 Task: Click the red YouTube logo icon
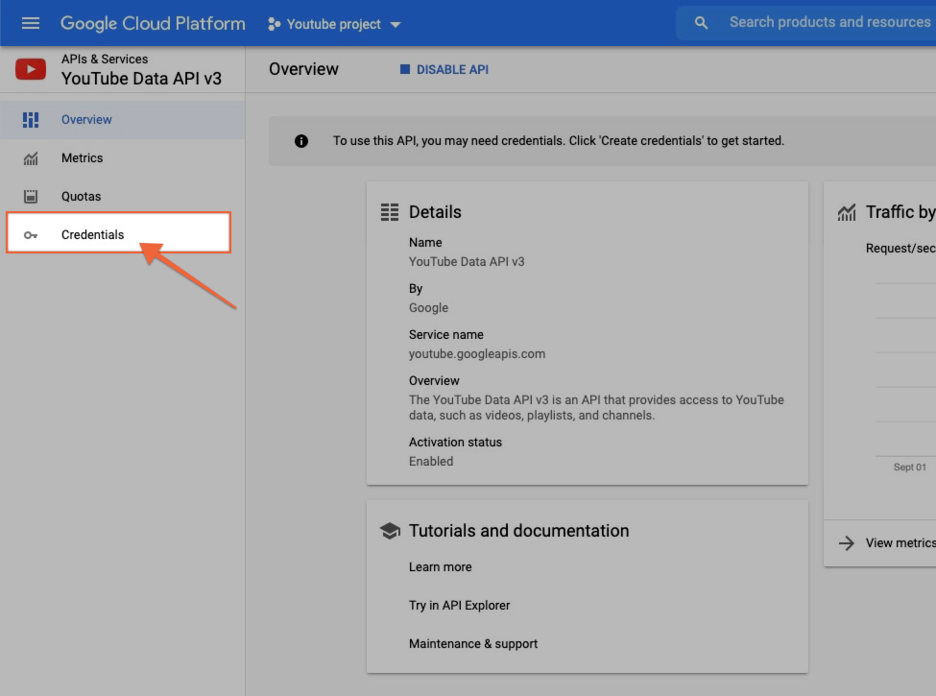point(31,69)
